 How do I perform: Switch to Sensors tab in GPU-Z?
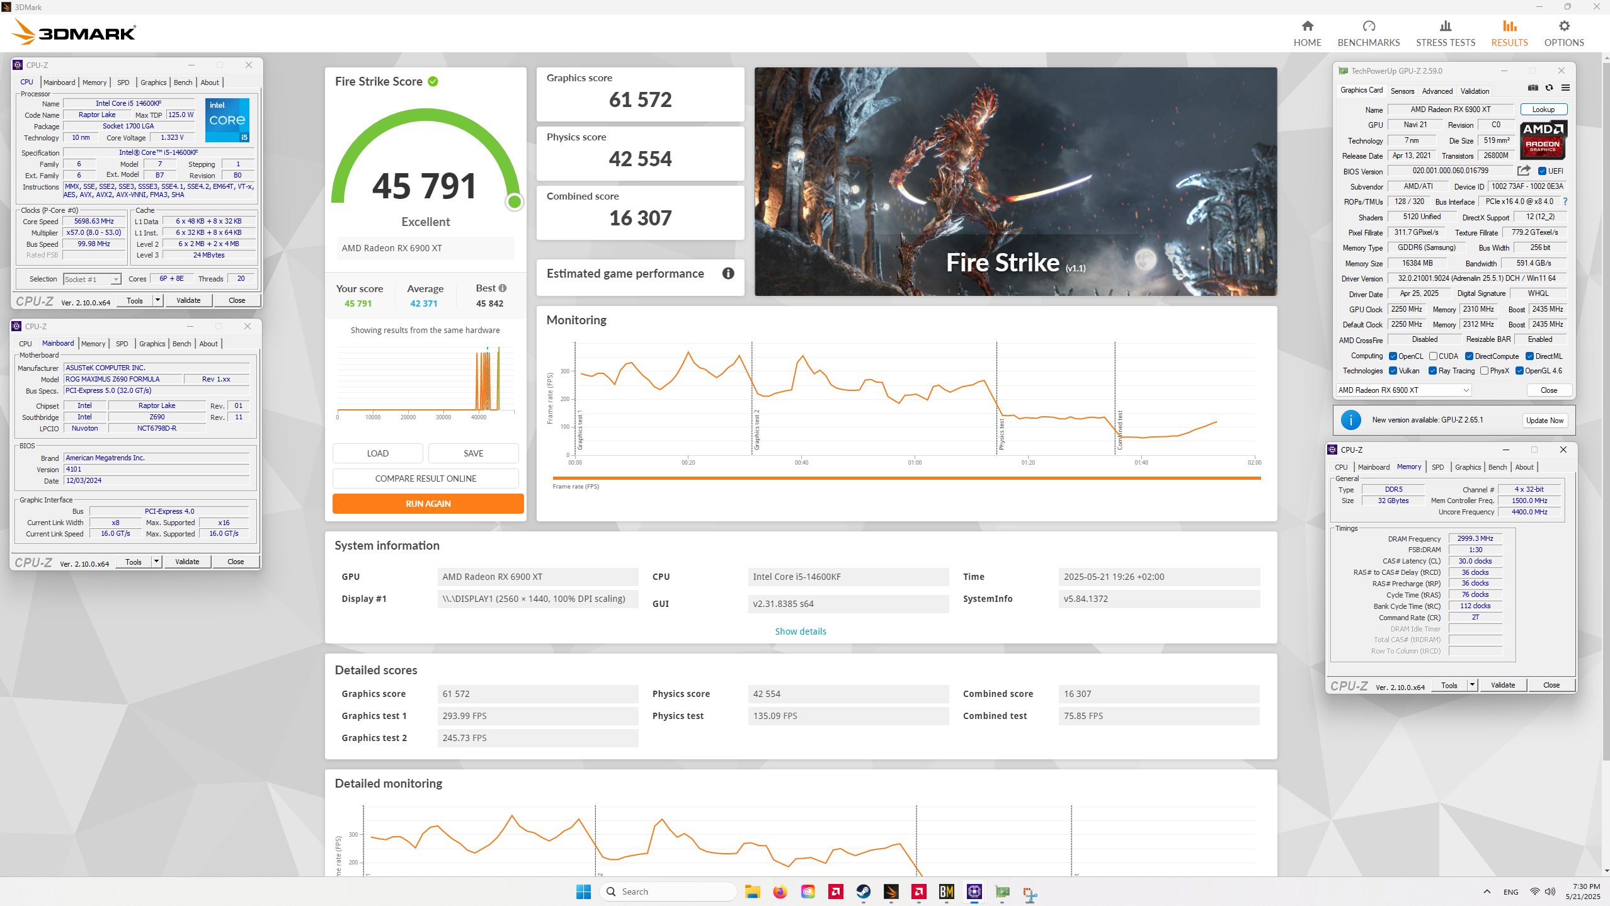click(1402, 91)
